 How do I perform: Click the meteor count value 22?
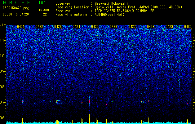tap(45, 14)
